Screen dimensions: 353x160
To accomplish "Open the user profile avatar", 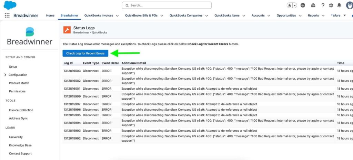I will (350, 6).
